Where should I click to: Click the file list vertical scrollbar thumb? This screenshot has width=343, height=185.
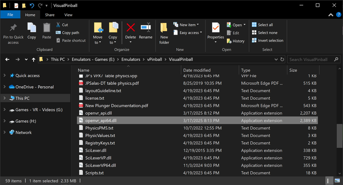pos(340,136)
